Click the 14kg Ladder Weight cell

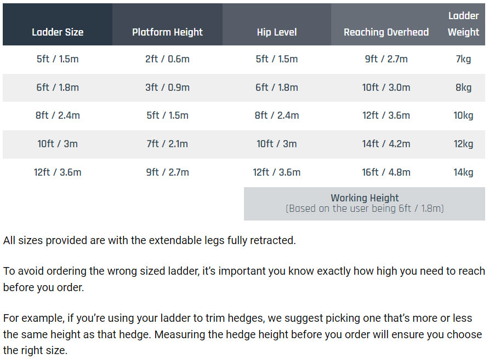[463, 172]
